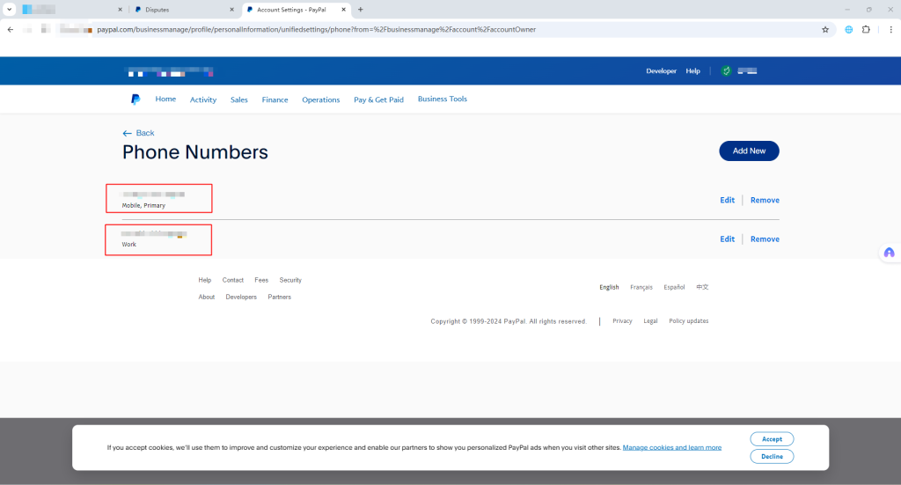901x485 pixels.
Task: Open the Security footer link
Action: [x=290, y=280]
